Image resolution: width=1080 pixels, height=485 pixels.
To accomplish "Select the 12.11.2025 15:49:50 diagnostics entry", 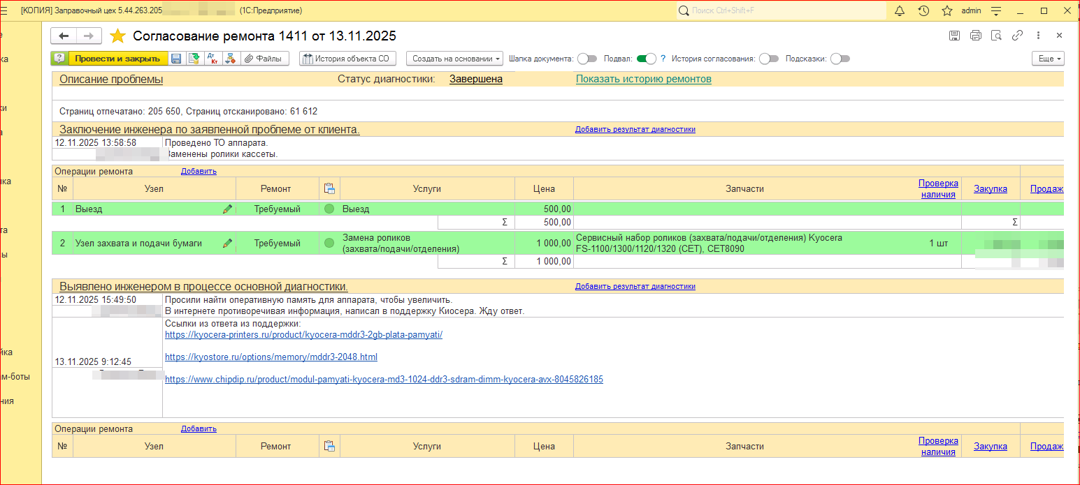I will click(95, 299).
